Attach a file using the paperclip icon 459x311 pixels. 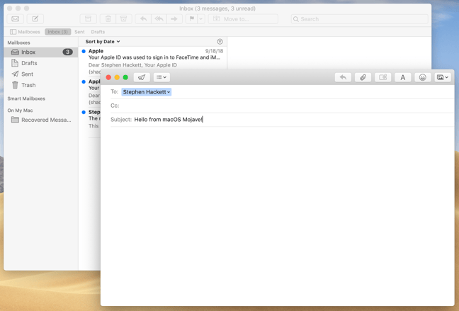[x=363, y=77]
